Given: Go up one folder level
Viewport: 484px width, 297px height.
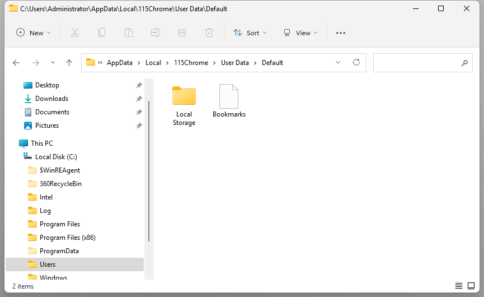Looking at the screenshot, I should tap(69, 63).
